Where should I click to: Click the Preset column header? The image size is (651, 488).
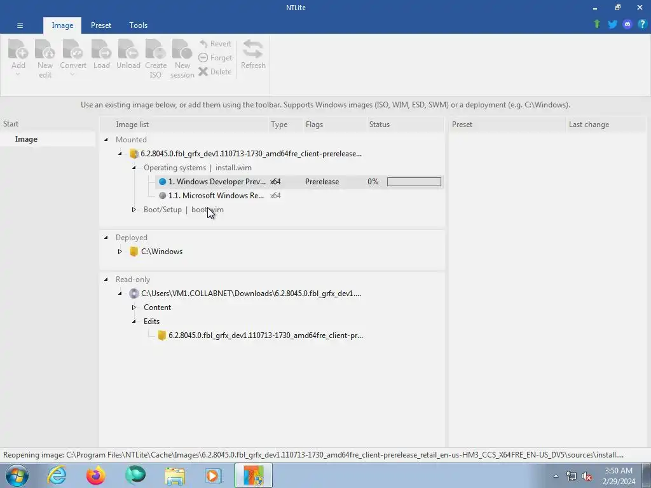pos(507,125)
